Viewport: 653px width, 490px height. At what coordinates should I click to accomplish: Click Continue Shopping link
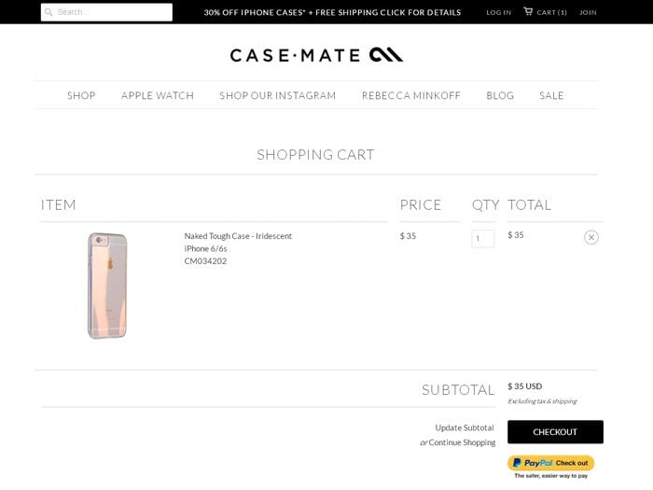coord(462,442)
